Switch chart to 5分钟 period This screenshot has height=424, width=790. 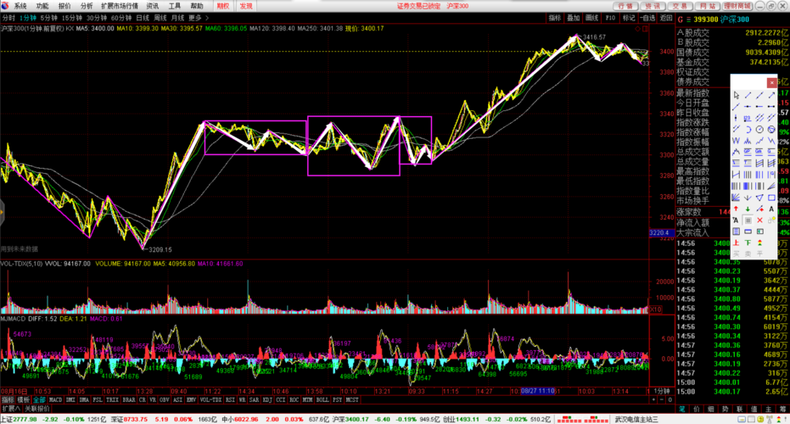[x=52, y=17]
